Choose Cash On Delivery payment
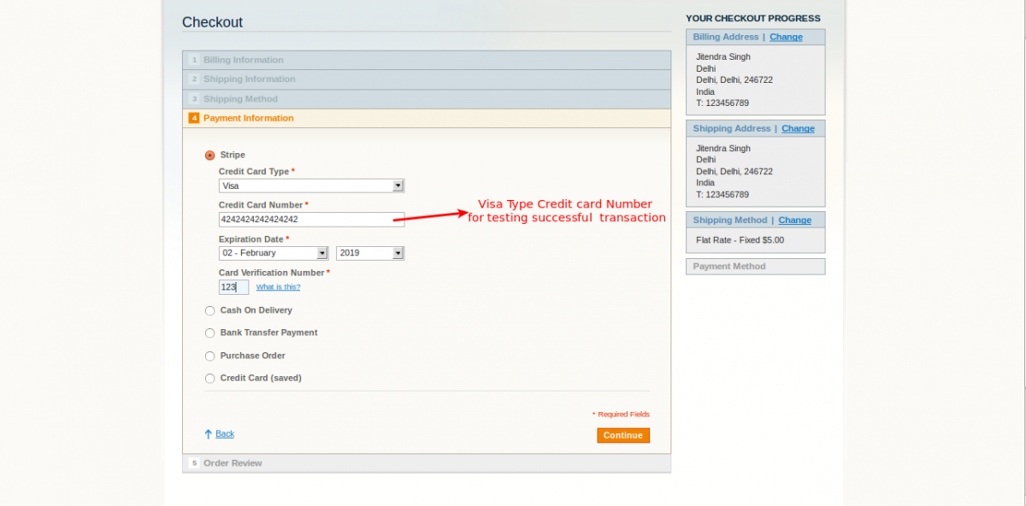 pos(210,311)
